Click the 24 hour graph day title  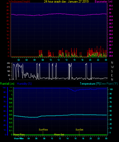pyautogui.click(x=66, y=2)
